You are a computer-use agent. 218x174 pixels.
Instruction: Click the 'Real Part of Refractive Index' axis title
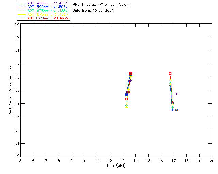pyautogui.click(x=10, y=90)
